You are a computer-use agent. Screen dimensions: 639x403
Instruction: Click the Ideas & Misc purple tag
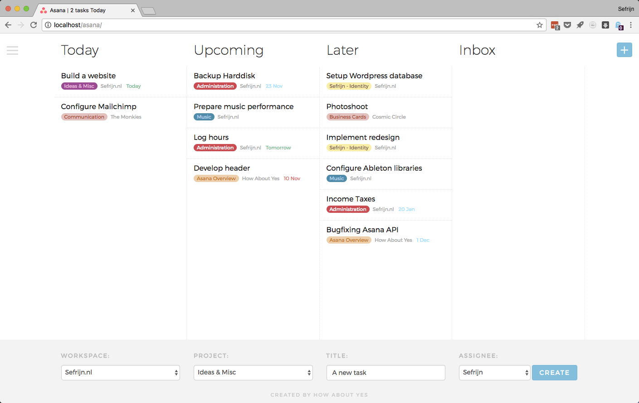(79, 86)
